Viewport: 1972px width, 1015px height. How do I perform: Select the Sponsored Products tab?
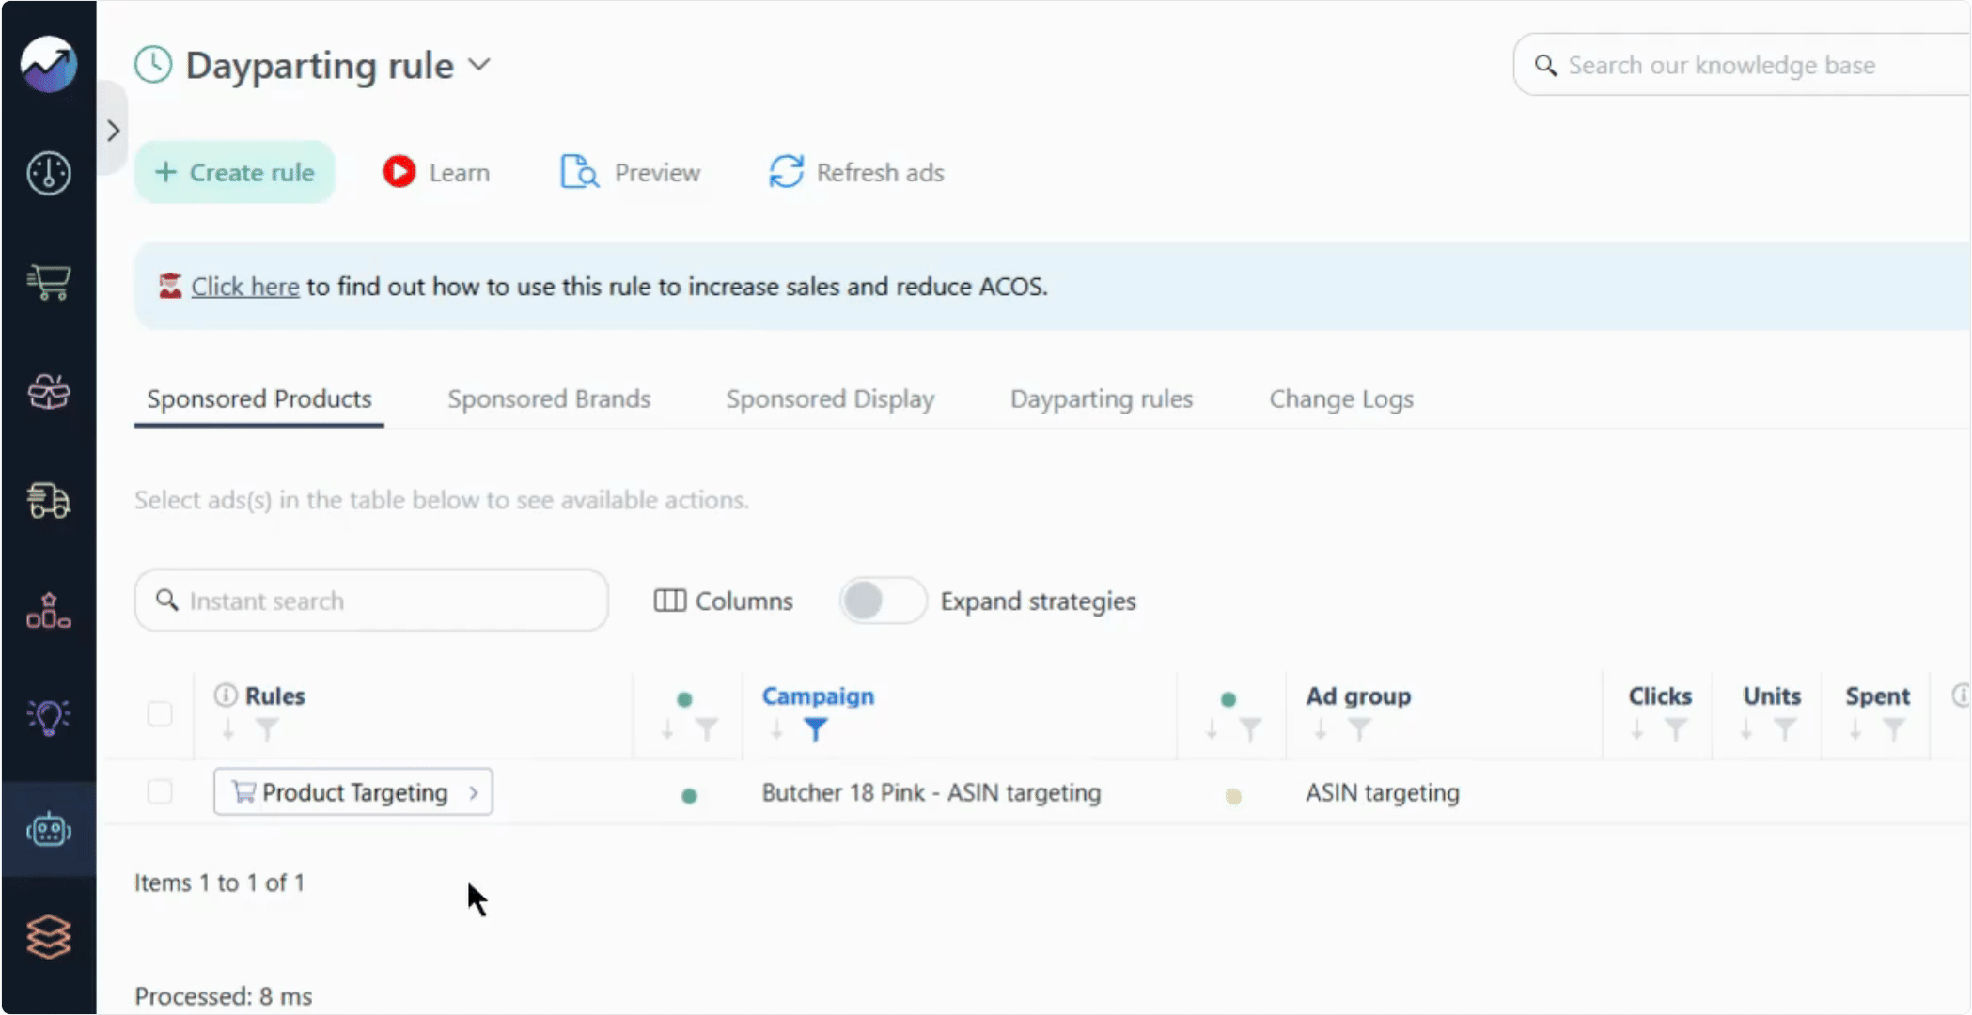point(259,399)
